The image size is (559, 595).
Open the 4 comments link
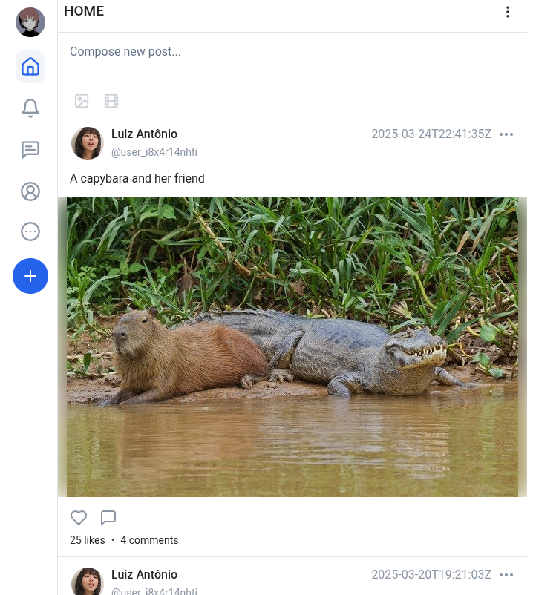tap(149, 540)
